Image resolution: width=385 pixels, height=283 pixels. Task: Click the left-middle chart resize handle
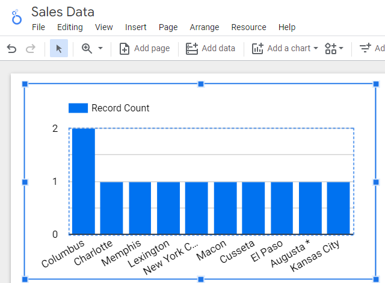25,182
